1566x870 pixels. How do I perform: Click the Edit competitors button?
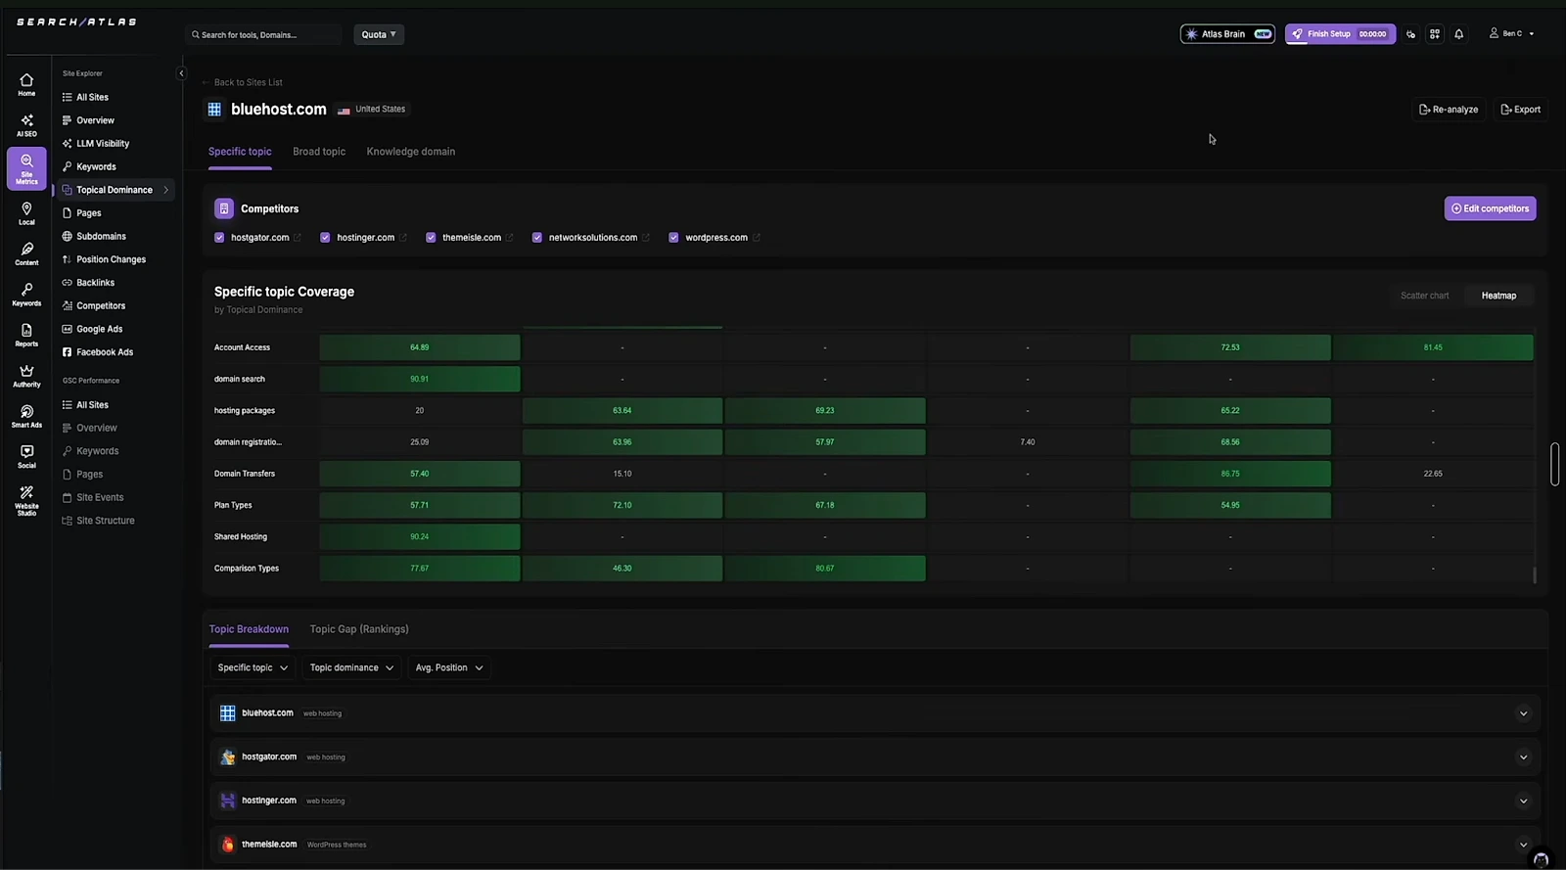tap(1490, 208)
